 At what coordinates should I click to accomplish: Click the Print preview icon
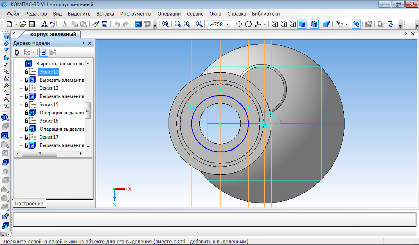(x=44, y=24)
